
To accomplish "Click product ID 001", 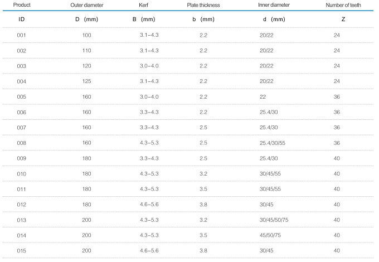I will click(x=22, y=35).
